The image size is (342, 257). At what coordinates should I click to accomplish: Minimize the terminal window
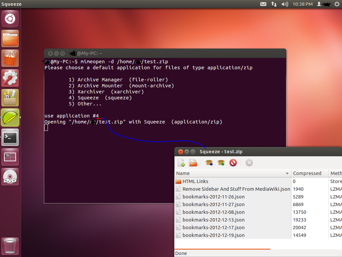tap(57, 54)
